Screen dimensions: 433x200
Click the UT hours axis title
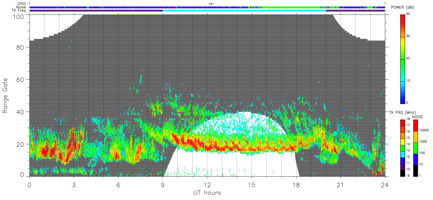[x=207, y=193]
